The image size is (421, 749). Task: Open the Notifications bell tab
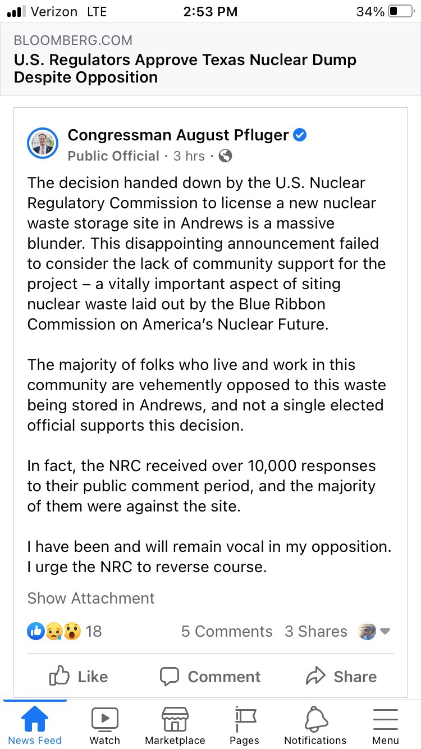[315, 725]
